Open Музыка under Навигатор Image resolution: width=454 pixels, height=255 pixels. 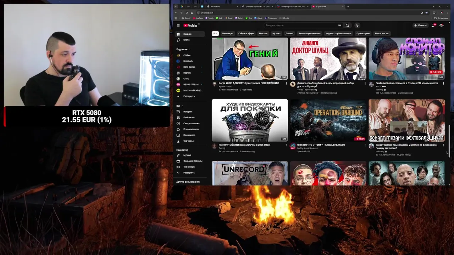click(190, 155)
